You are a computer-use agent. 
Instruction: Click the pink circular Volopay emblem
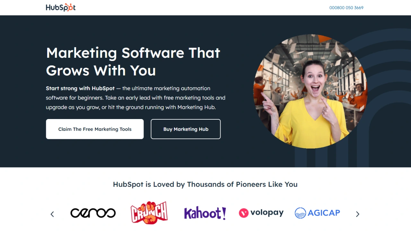pyautogui.click(x=244, y=213)
